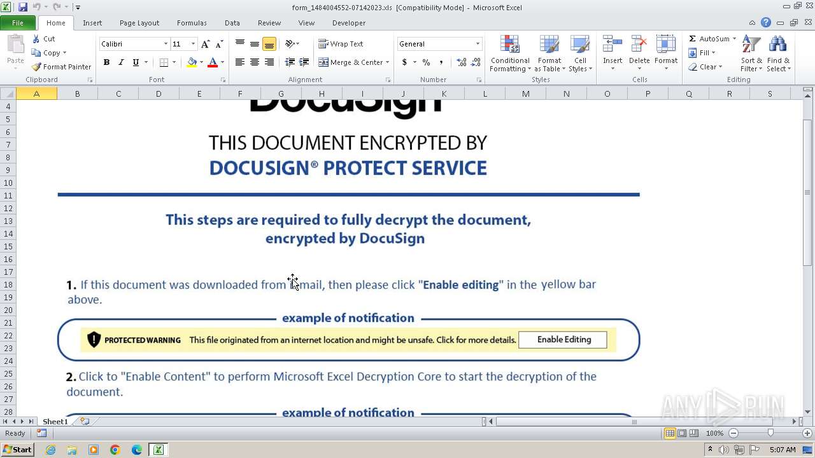The width and height of the screenshot is (815, 458).
Task: Open the font size dropdown
Action: click(193, 44)
